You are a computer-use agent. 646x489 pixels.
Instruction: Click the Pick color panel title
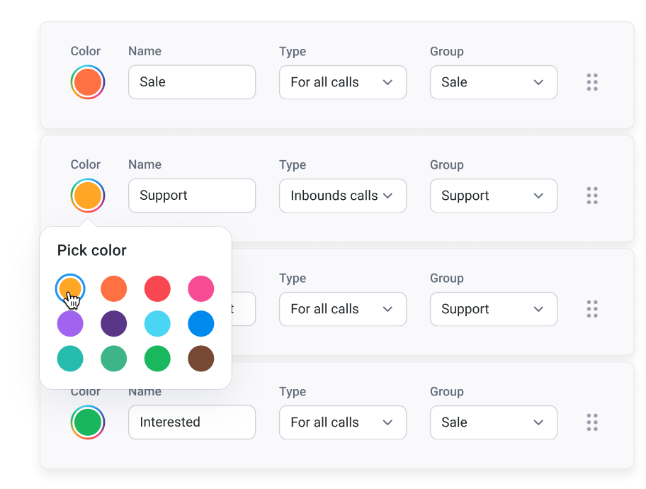(92, 250)
